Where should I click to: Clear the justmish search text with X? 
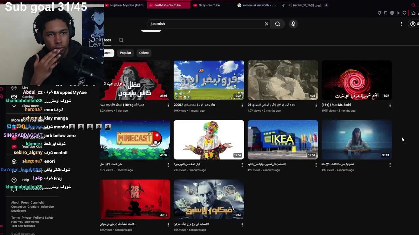[x=266, y=24]
